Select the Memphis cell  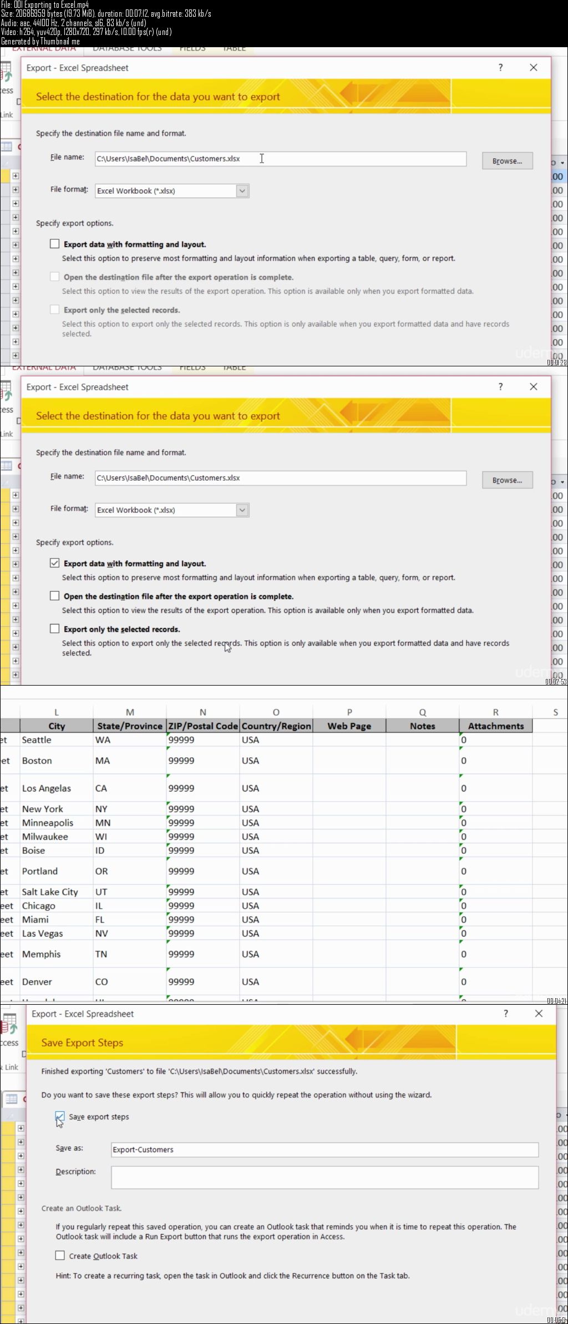tap(57, 954)
